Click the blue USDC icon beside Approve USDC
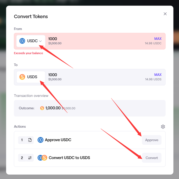The image size is (179, 179). click(x=41, y=140)
